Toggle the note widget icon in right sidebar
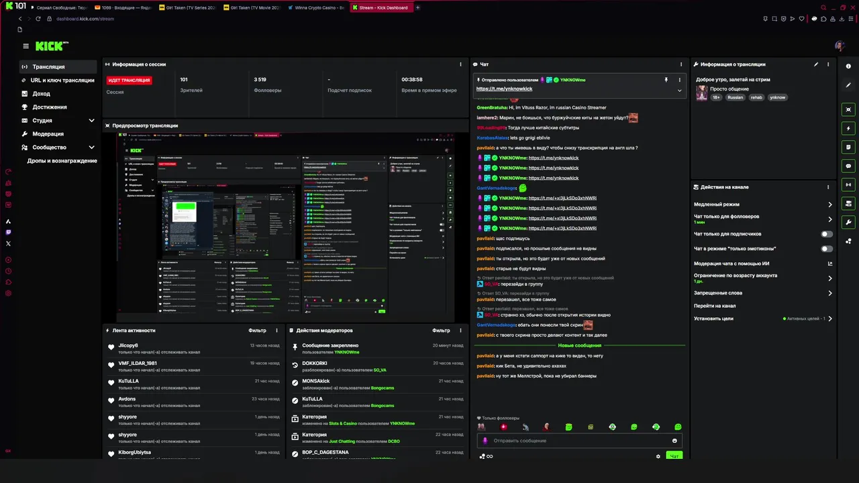Image resolution: width=859 pixels, height=483 pixels. click(848, 147)
